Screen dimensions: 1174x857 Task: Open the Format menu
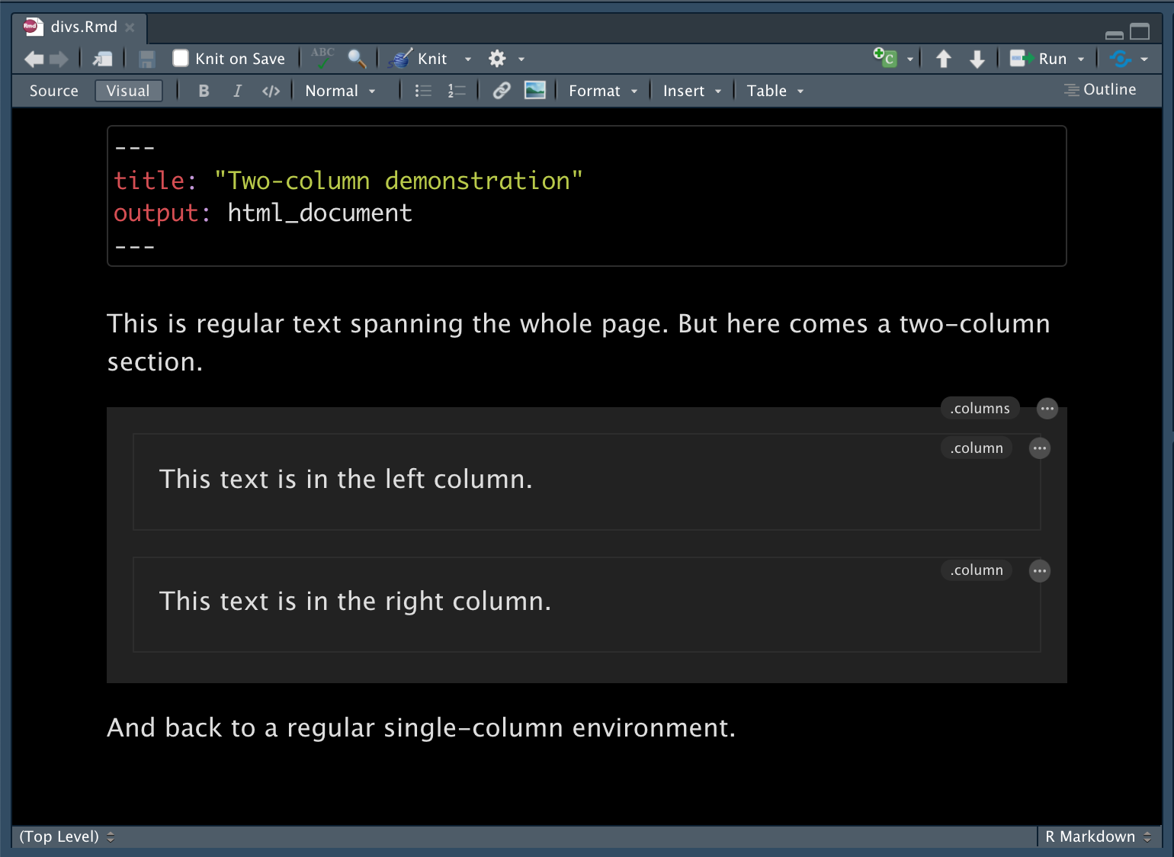tap(601, 90)
